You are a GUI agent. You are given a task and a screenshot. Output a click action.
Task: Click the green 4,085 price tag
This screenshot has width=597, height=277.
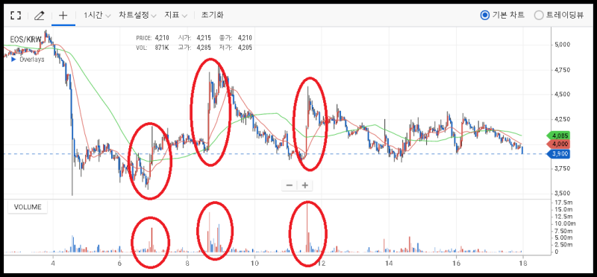click(557, 135)
